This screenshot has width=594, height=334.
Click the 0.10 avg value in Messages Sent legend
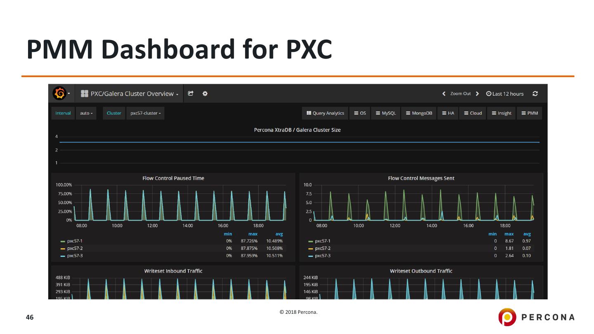pyautogui.click(x=527, y=256)
